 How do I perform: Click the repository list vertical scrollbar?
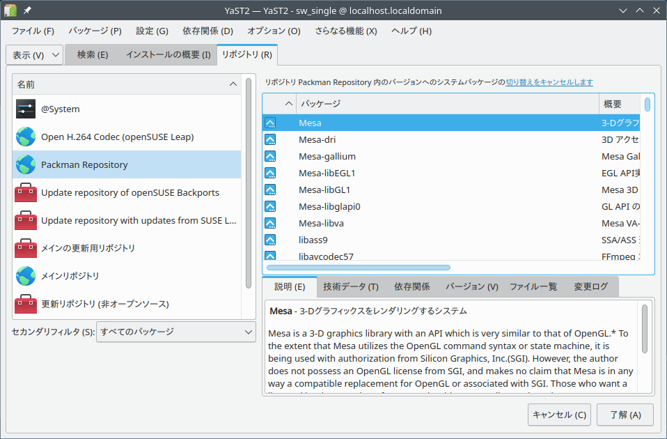pyautogui.click(x=249, y=183)
